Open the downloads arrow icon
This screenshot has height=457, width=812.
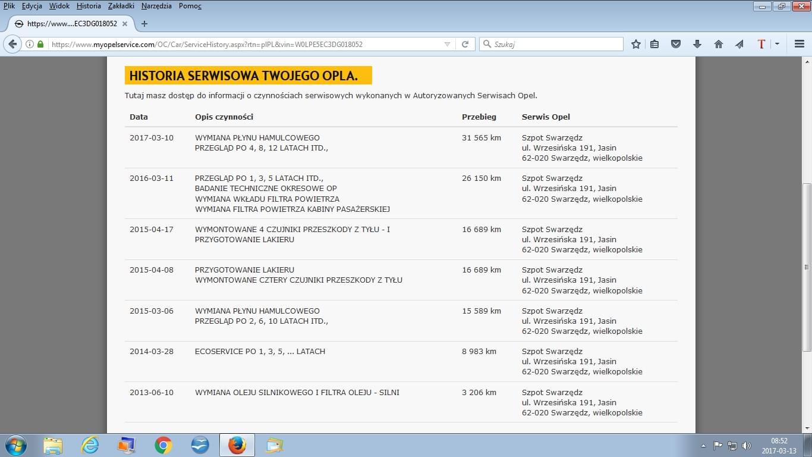tap(697, 44)
